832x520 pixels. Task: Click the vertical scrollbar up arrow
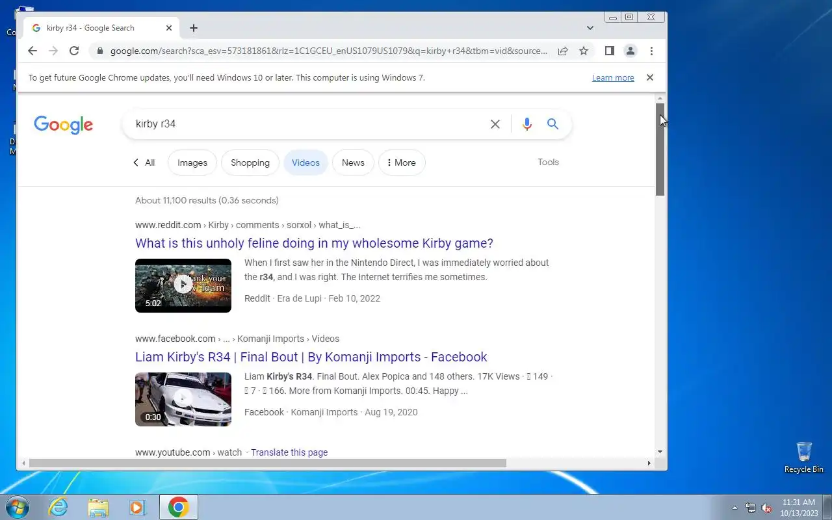click(x=660, y=97)
